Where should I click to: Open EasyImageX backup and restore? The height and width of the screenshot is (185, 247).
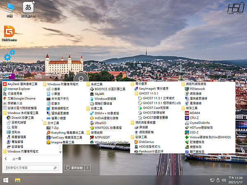[x=151, y=88]
